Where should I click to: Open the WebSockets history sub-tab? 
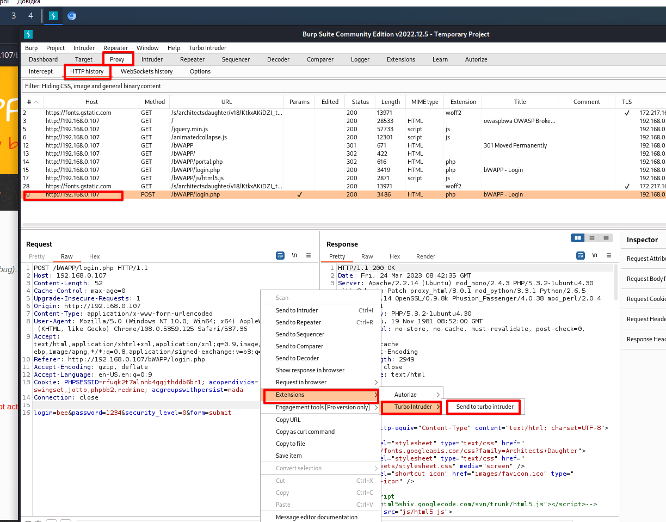pos(147,71)
